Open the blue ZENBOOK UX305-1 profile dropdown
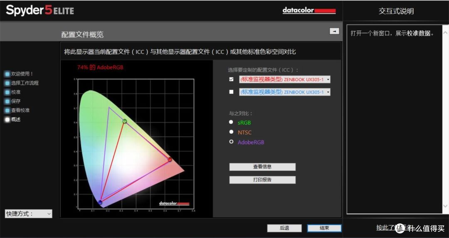This screenshot has height=238, width=449. (285, 92)
